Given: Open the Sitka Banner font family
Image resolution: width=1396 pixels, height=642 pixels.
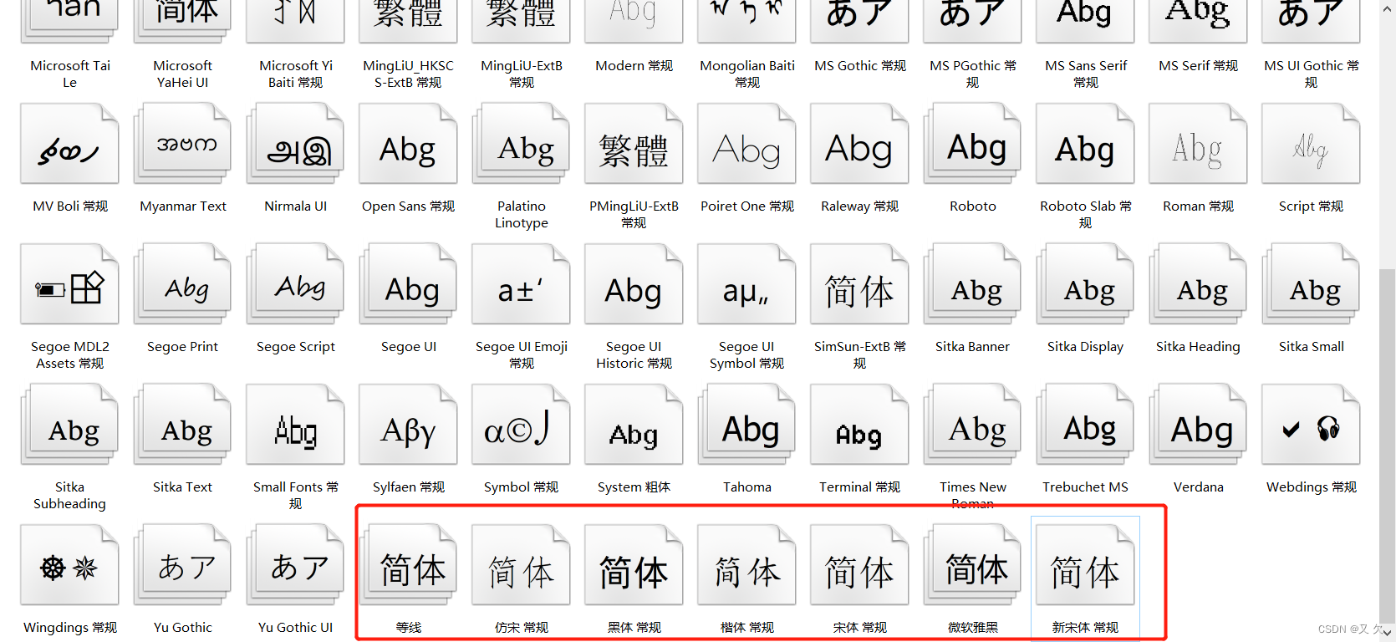Looking at the screenshot, I should 972,283.
